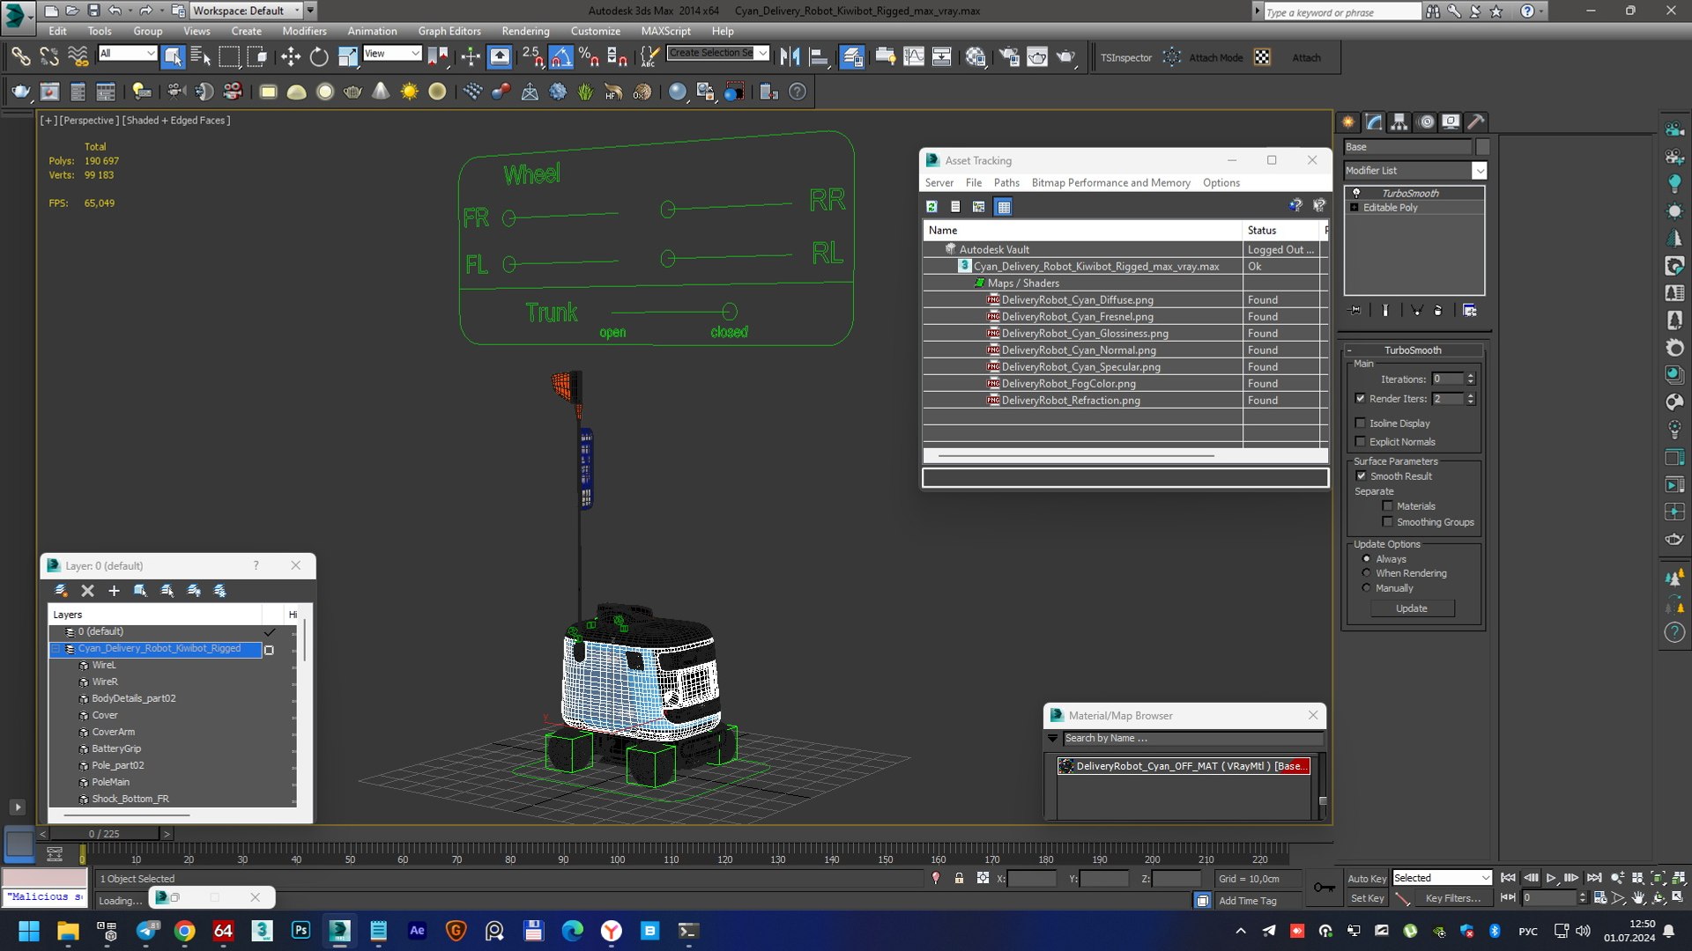Toggle Smooth Result checkbox

[1362, 476]
